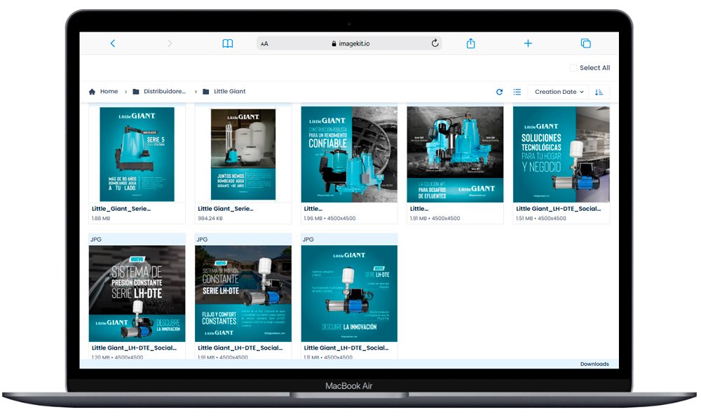Tap the AA reader text size control
The image size is (701, 419).
264,43
